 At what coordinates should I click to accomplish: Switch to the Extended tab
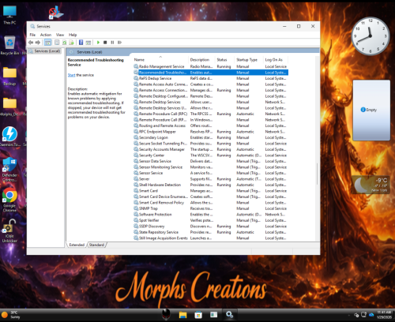(x=77, y=245)
